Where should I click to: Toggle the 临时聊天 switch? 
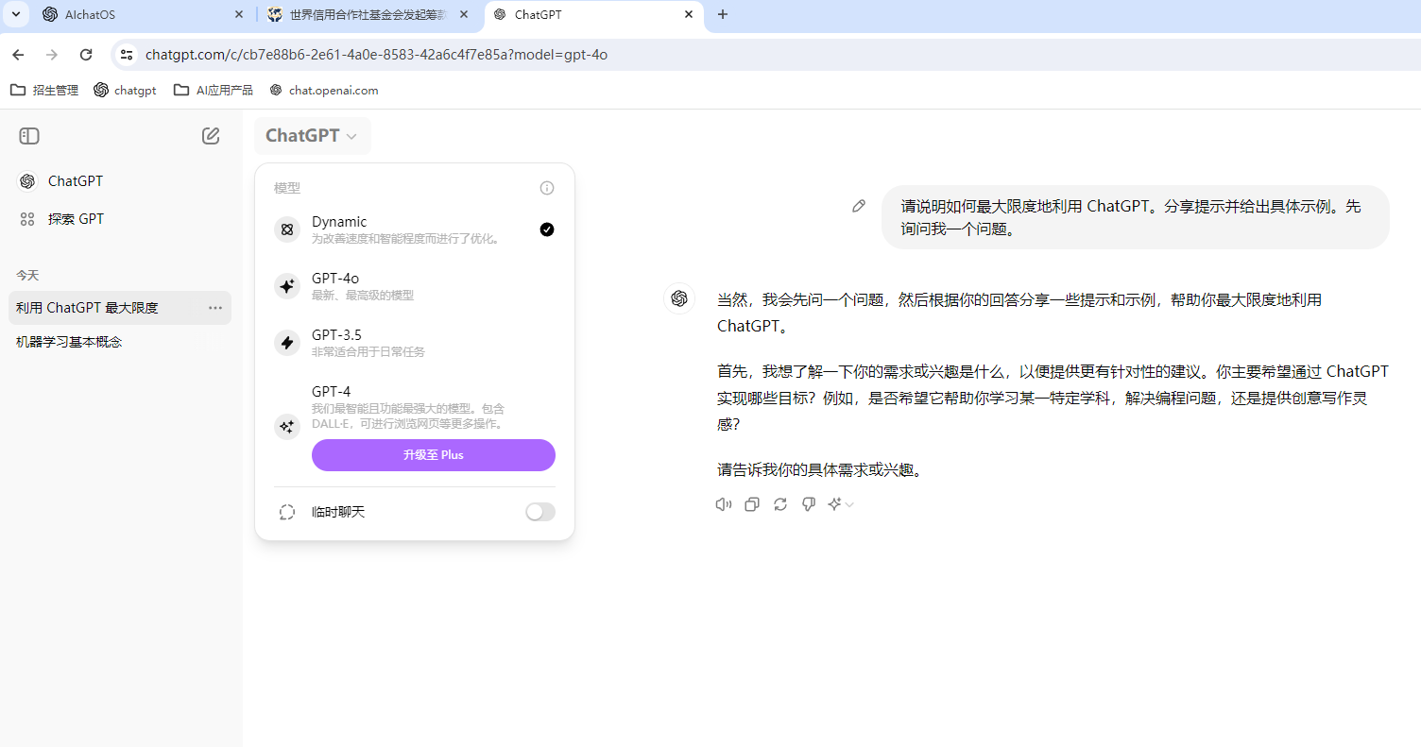[x=540, y=512]
